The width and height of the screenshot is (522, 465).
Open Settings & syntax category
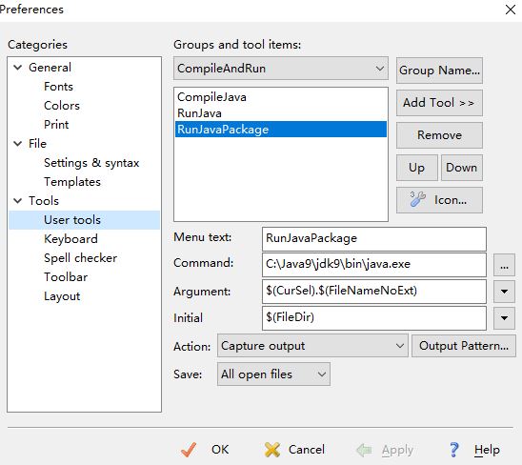click(91, 163)
